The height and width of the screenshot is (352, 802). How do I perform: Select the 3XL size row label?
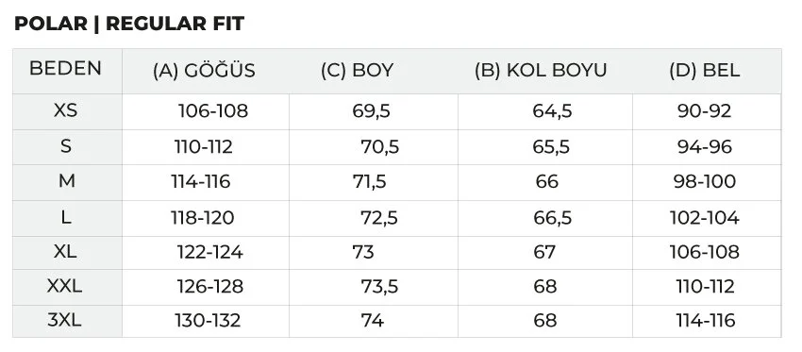pos(65,320)
